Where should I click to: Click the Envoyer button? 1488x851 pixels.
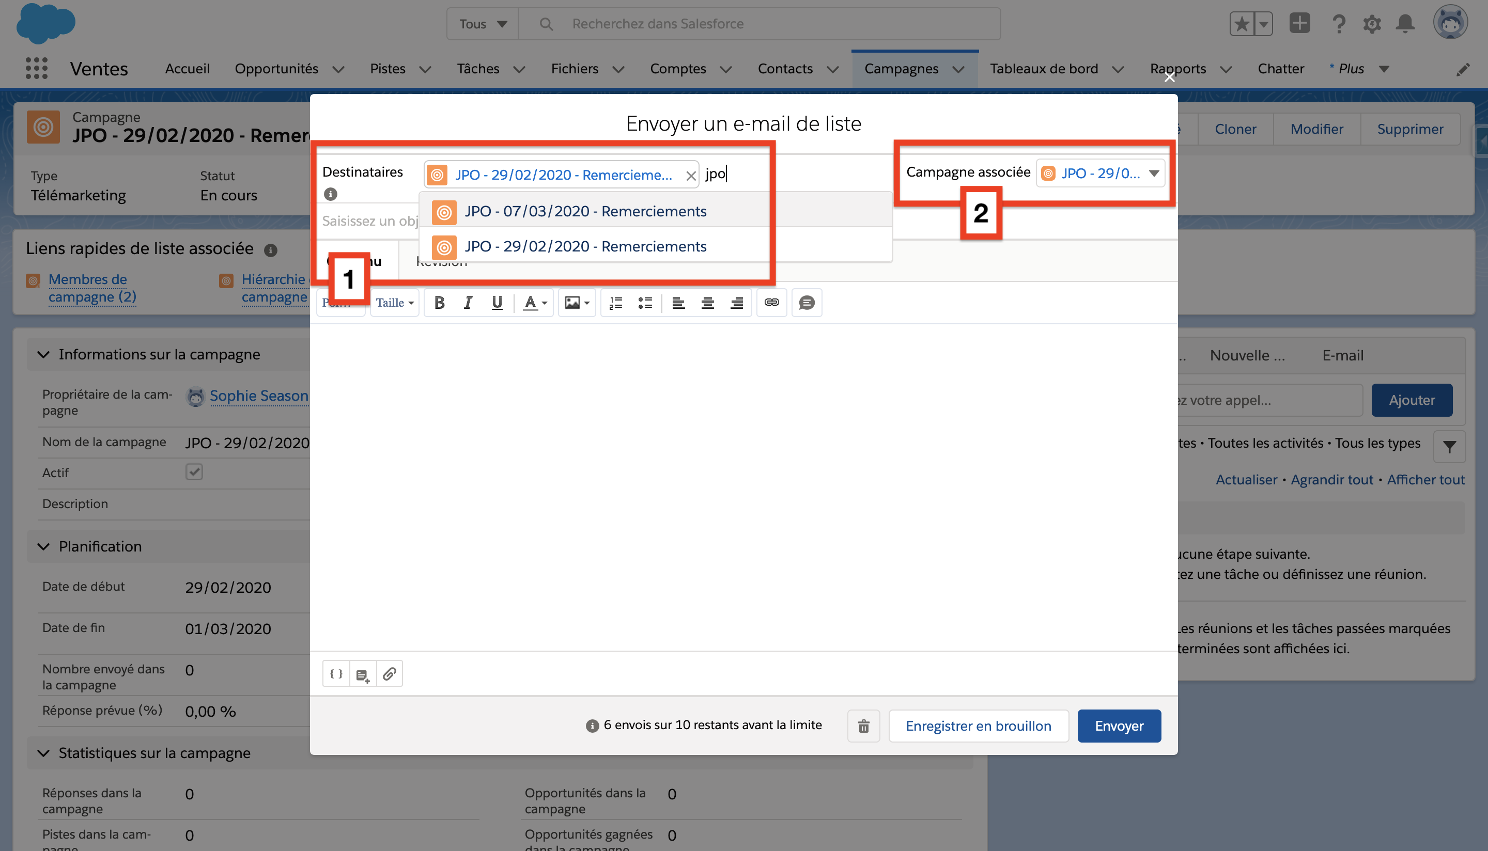point(1119,726)
